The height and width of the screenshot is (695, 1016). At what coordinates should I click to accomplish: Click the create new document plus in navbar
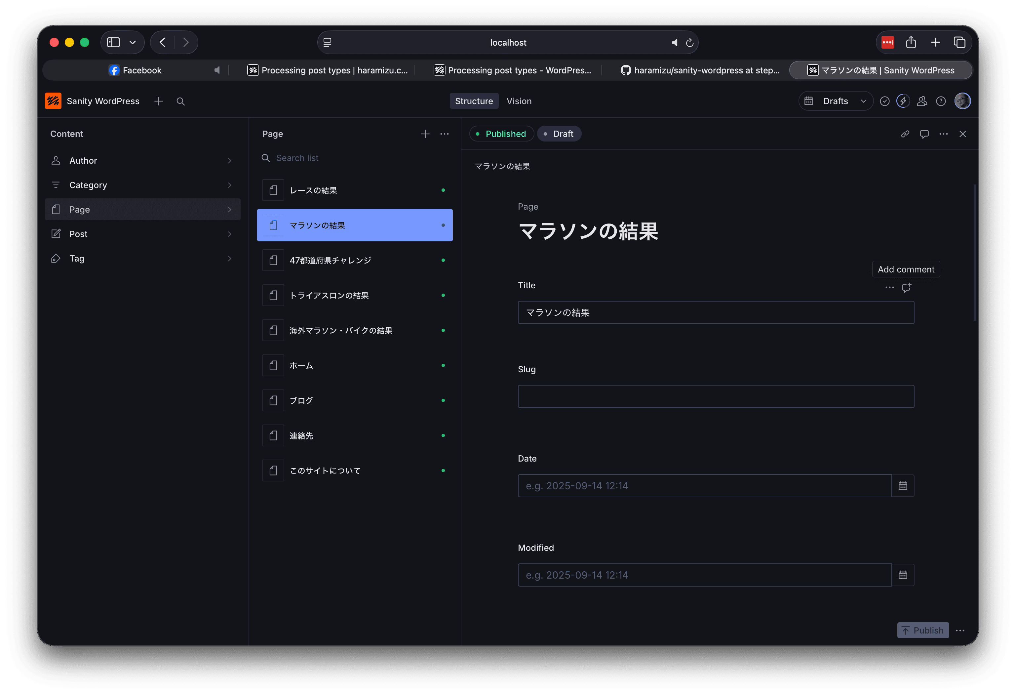click(x=159, y=102)
